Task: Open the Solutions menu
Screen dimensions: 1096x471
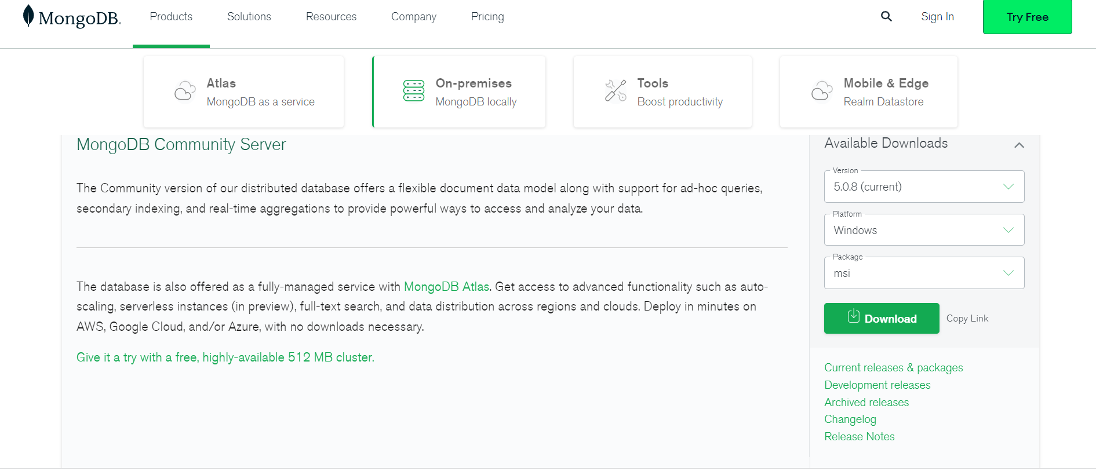Action: coord(249,17)
